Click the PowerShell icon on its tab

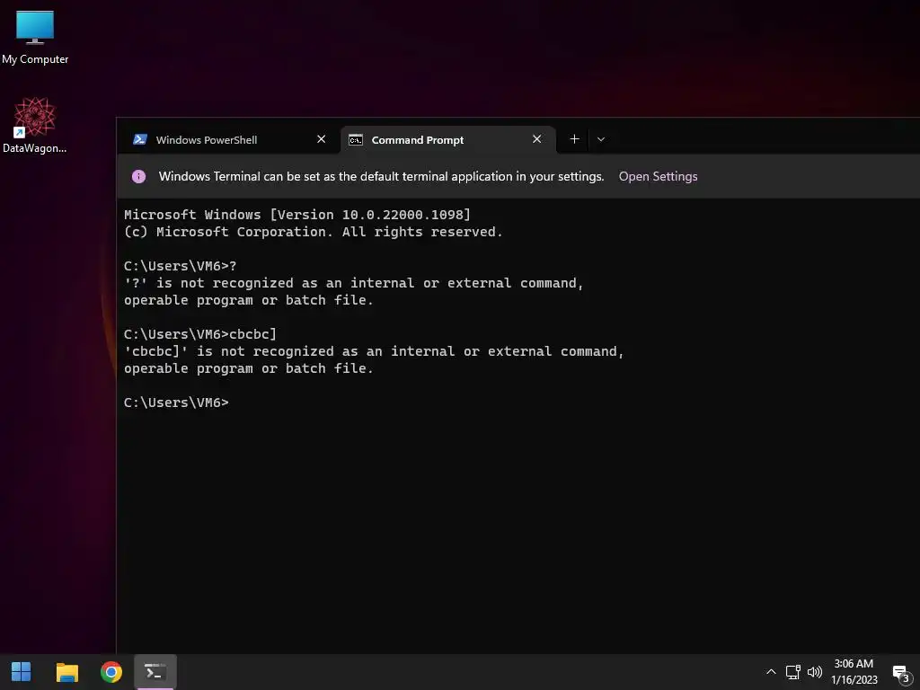(x=139, y=139)
